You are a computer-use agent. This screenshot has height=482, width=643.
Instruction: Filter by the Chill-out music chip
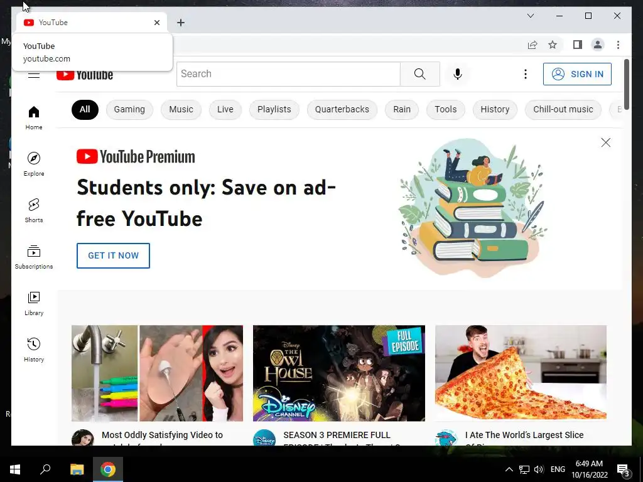[x=563, y=109]
